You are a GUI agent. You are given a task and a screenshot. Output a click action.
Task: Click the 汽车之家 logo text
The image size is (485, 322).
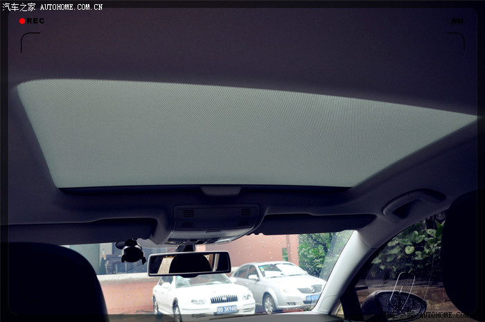click(x=19, y=6)
